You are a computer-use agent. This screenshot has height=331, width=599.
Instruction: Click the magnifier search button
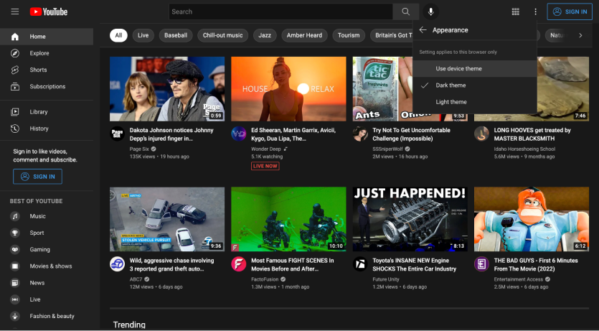tap(405, 11)
